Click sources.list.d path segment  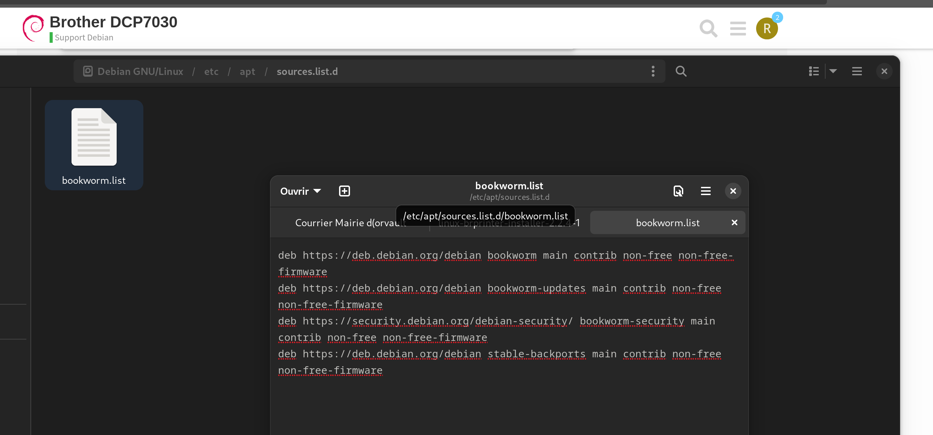coord(307,71)
